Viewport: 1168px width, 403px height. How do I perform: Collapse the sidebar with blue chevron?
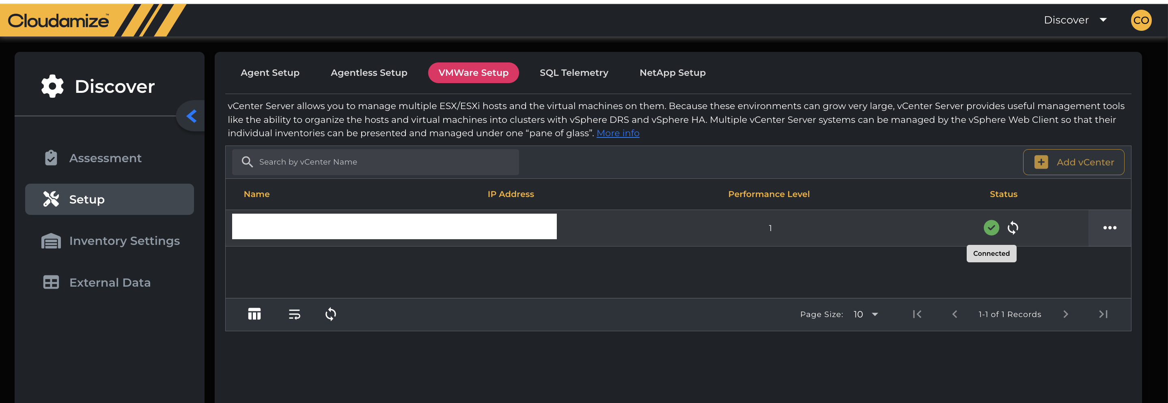pyautogui.click(x=191, y=116)
